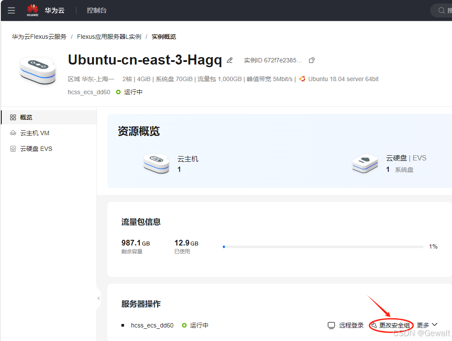452x341 pixels.
Task: Click the Ubuntu OS logo icon
Action: point(302,79)
